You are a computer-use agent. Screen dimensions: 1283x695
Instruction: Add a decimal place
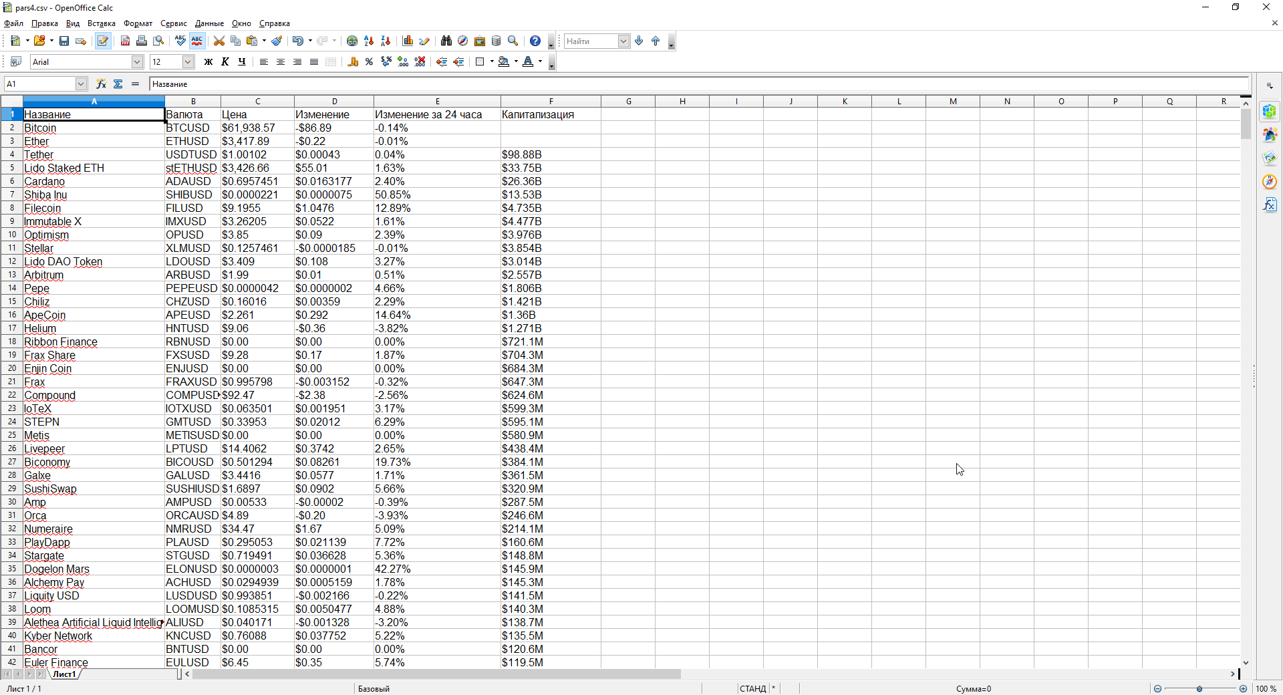pos(403,61)
